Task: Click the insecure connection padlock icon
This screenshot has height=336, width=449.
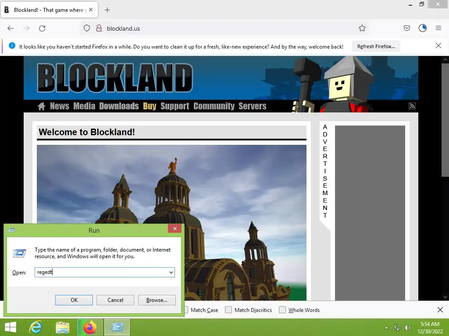Action: [x=99, y=28]
